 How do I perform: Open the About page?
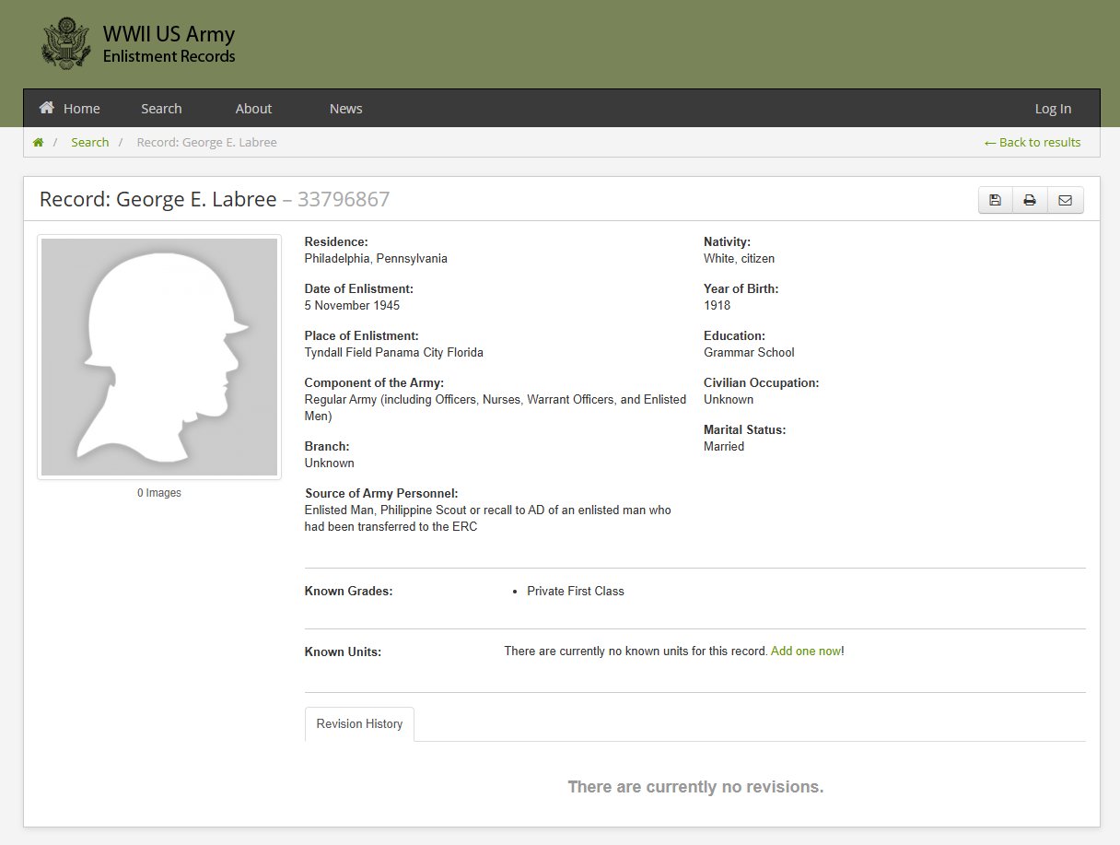pyautogui.click(x=253, y=109)
